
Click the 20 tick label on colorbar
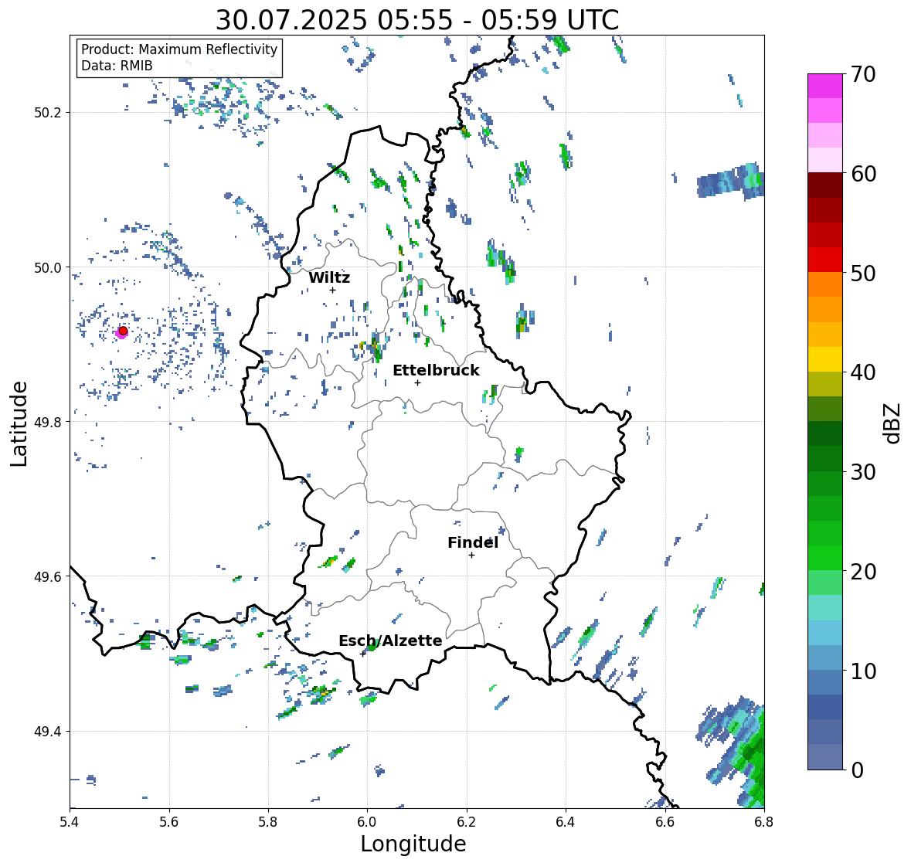point(863,572)
